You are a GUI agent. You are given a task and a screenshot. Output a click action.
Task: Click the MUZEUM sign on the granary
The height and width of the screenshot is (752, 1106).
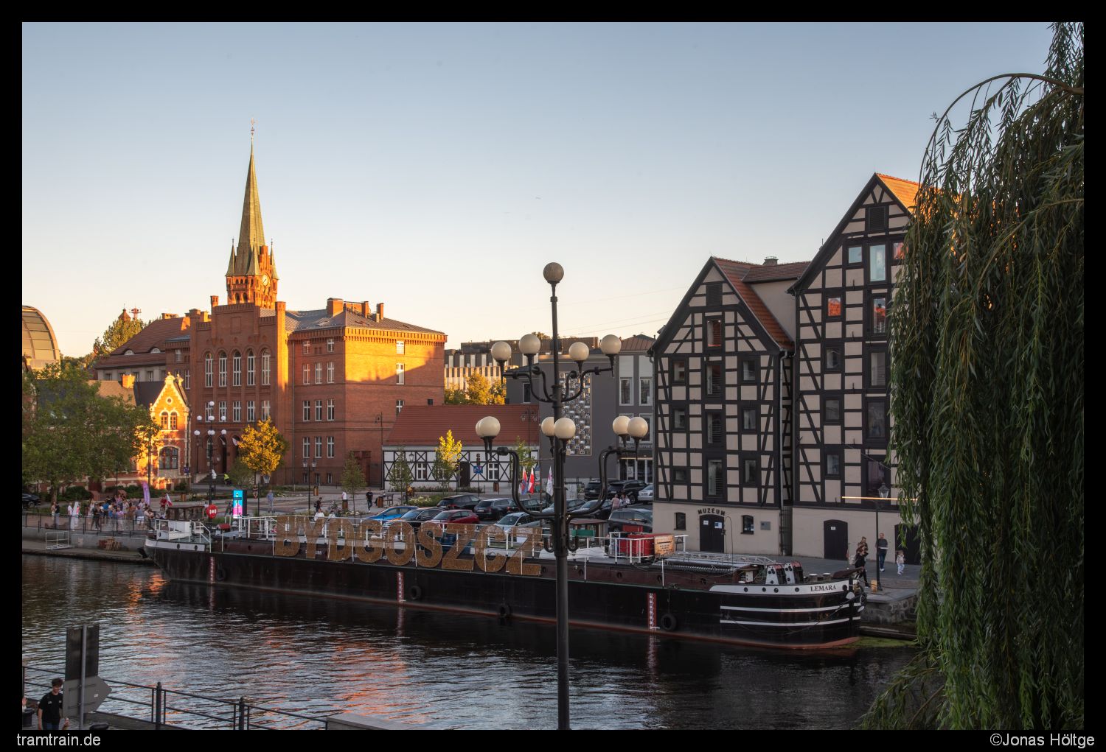click(x=712, y=511)
